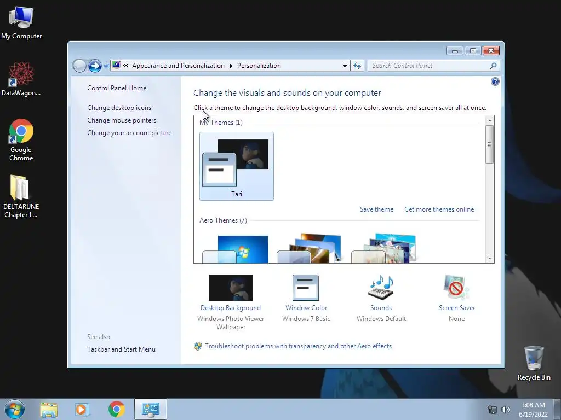The width and height of the screenshot is (561, 420).
Task: Expand breadcrumb arrow after Appearance and Personalization
Action: 231,66
